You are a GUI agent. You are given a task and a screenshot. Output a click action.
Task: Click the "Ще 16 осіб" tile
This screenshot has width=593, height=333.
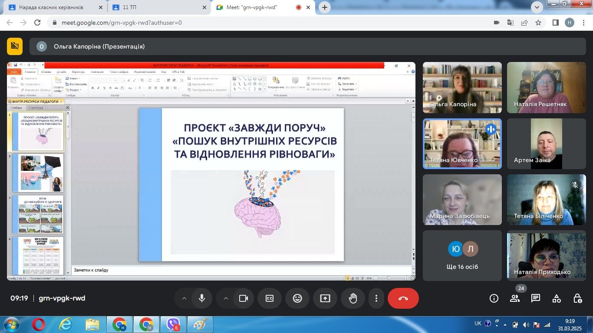click(x=462, y=256)
